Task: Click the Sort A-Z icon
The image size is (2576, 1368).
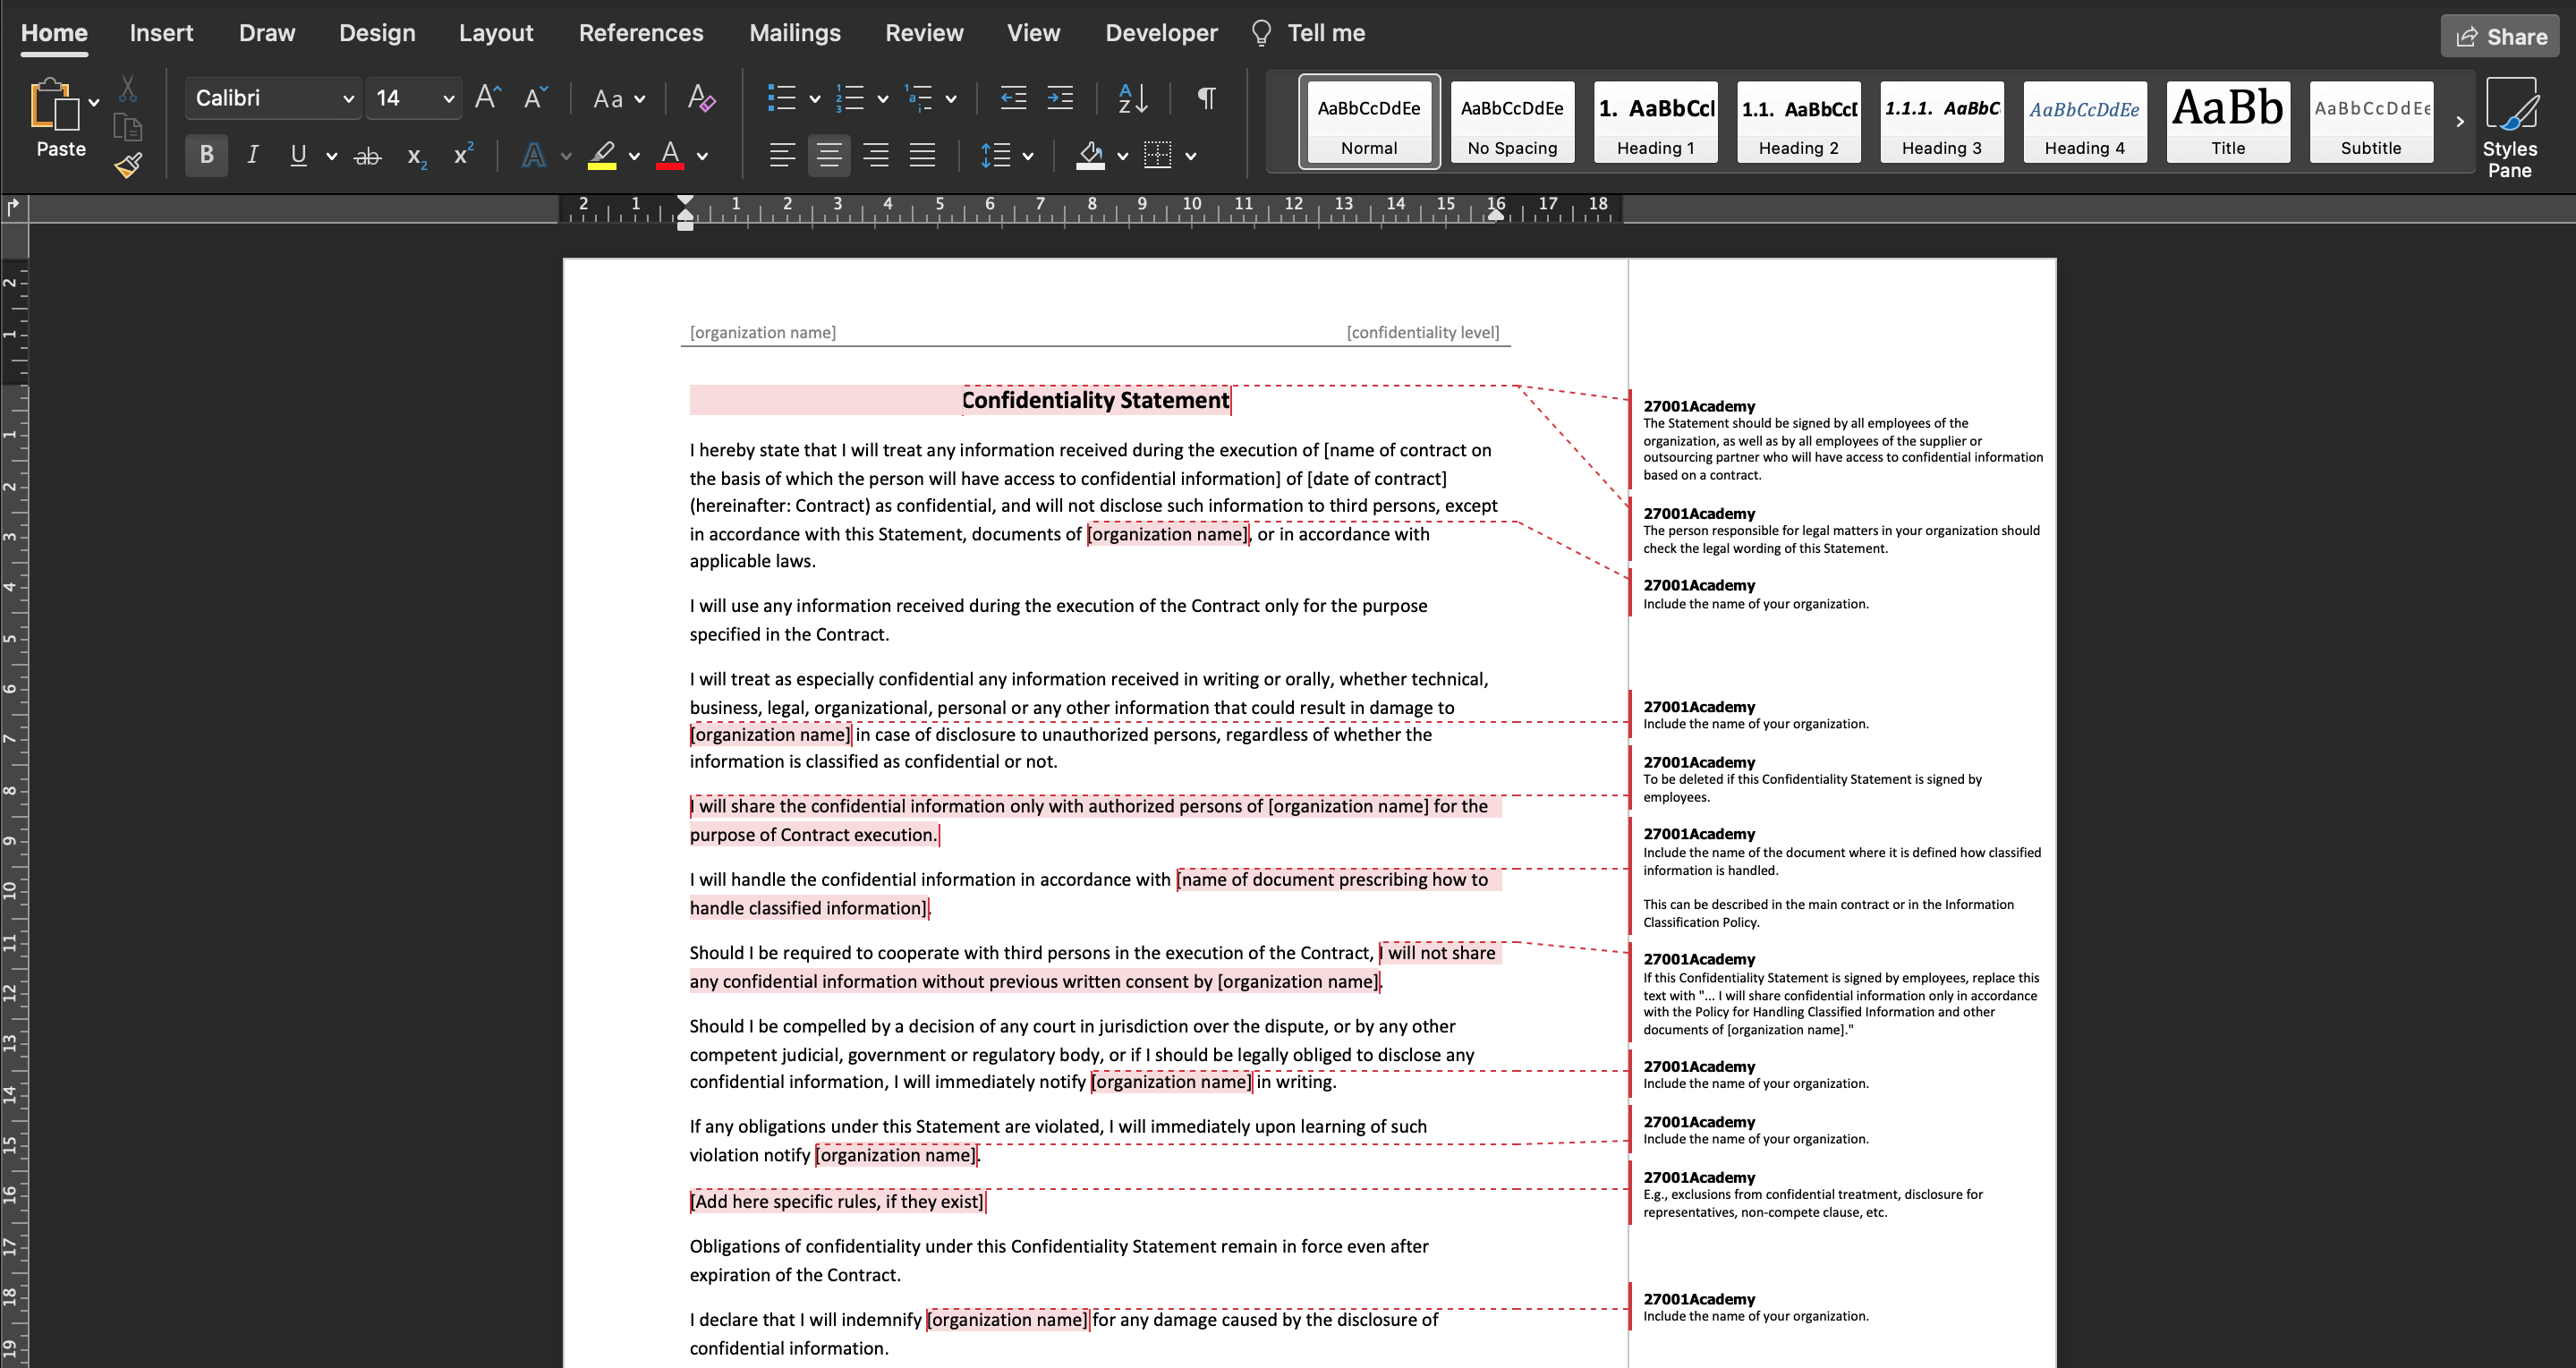Action: click(1132, 98)
